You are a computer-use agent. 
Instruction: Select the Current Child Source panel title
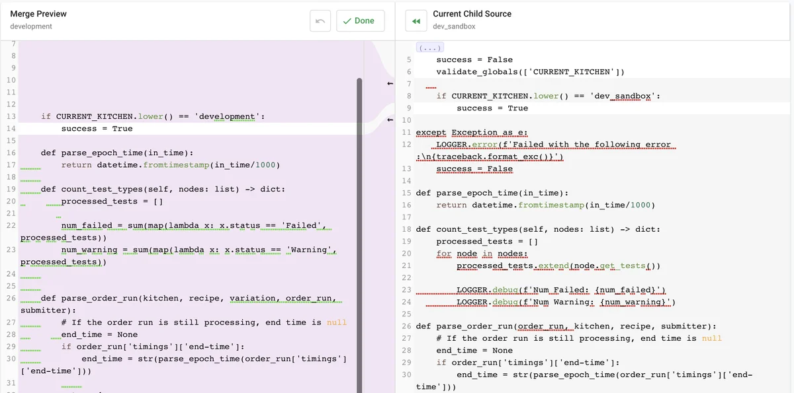click(472, 14)
